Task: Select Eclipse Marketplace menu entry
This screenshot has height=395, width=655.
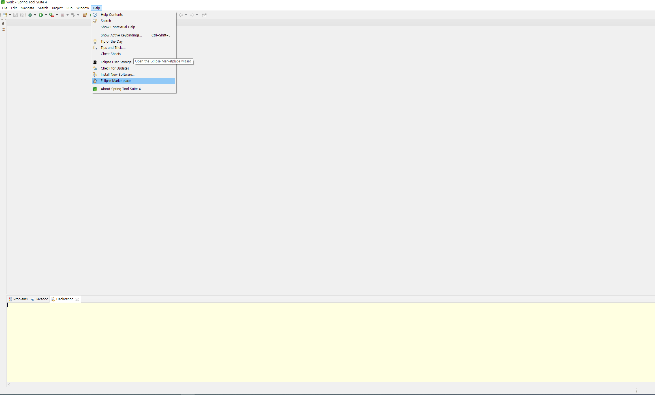Action: coord(117,81)
